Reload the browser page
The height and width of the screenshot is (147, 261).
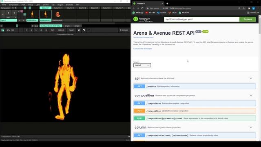click(x=142, y=8)
